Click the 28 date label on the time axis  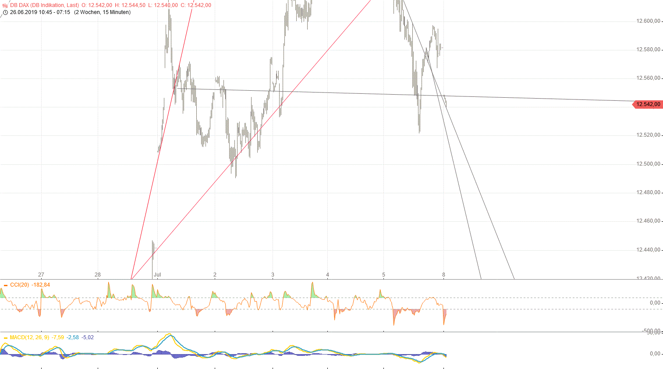pyautogui.click(x=97, y=275)
